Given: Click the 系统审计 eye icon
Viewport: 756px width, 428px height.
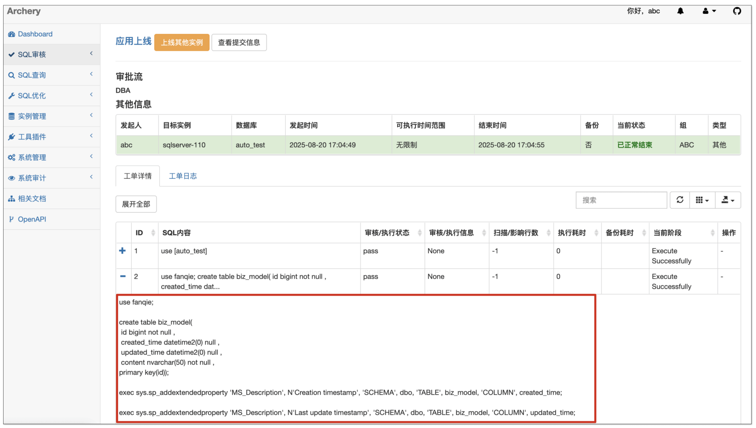Looking at the screenshot, I should coord(12,178).
